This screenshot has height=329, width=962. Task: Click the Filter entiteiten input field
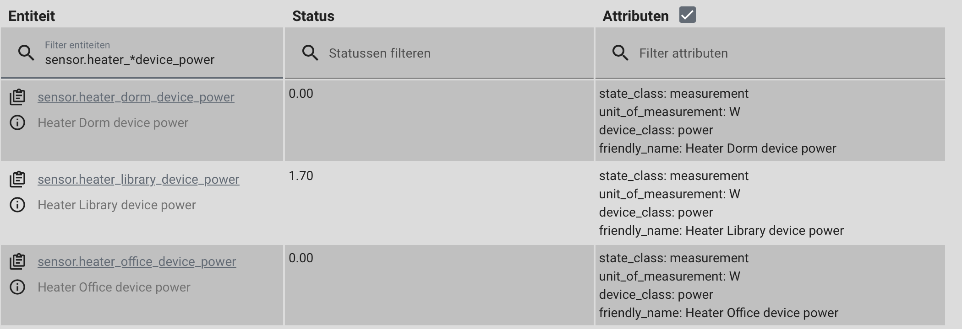(x=137, y=58)
